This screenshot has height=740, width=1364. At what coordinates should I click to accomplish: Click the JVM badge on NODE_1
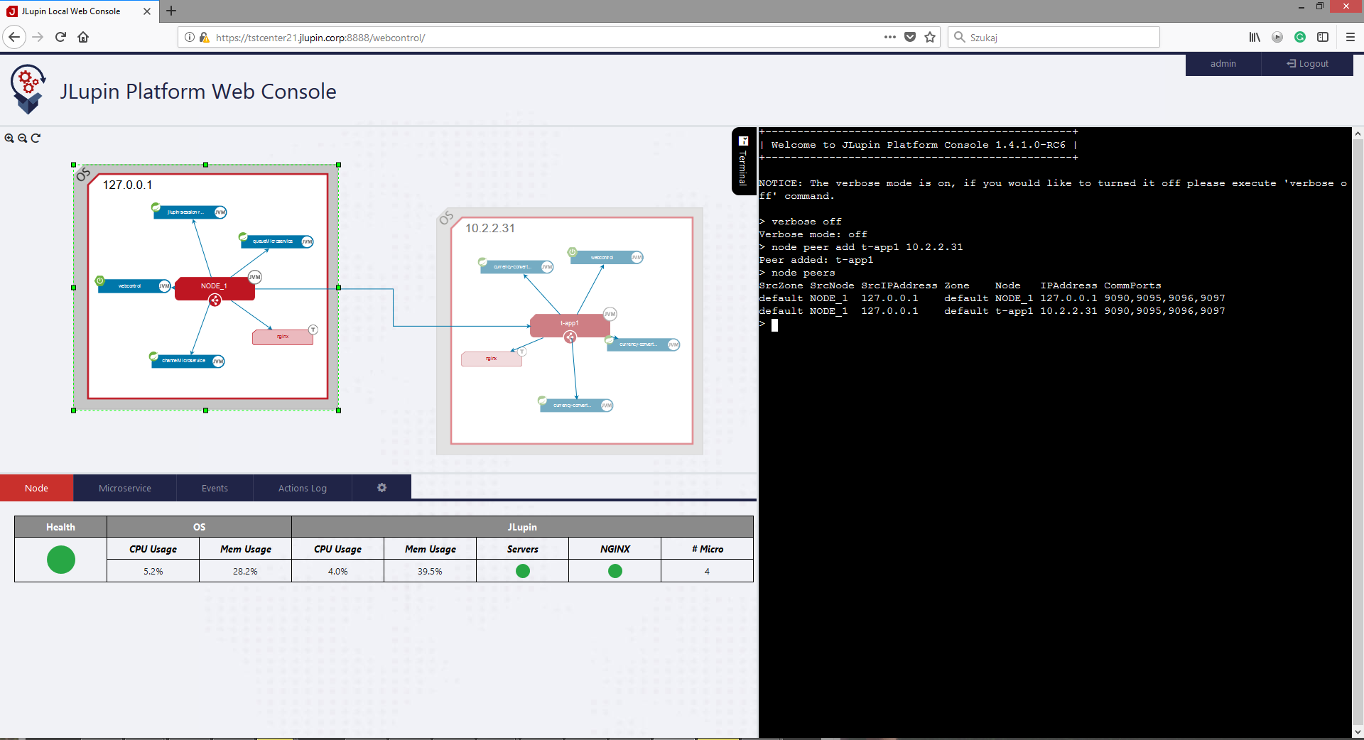pos(254,277)
